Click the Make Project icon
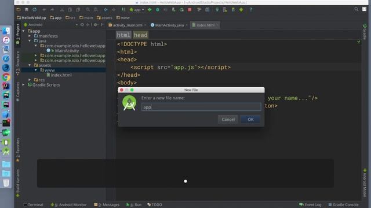This screenshot has width=371, height=208. [123, 10]
